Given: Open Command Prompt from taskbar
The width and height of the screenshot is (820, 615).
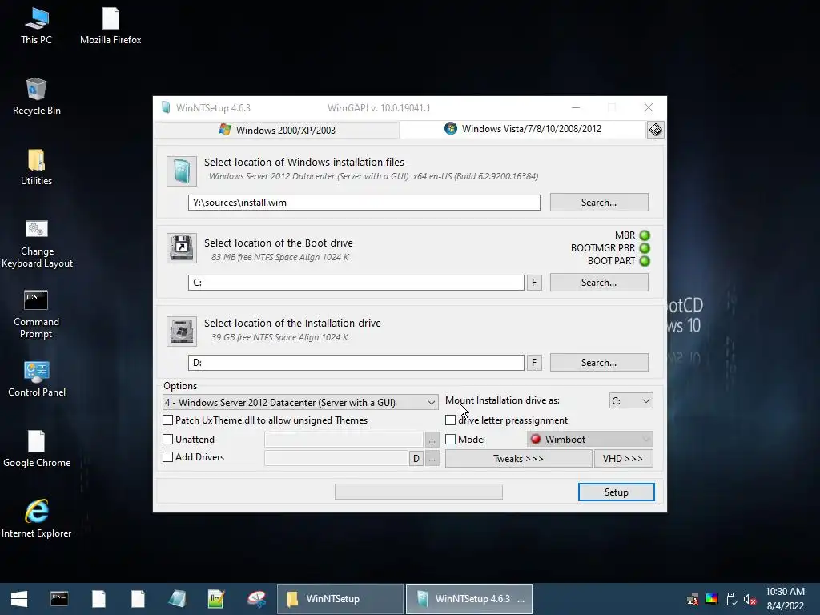Looking at the screenshot, I should click(x=59, y=599).
